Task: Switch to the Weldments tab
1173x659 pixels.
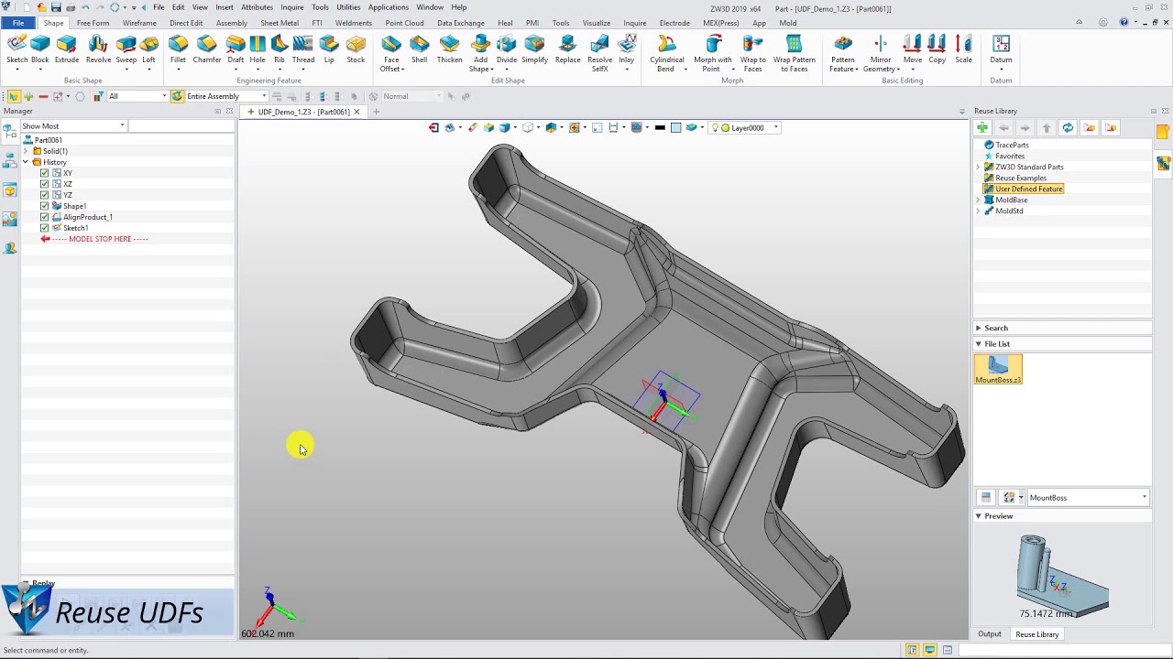Action: click(x=354, y=23)
